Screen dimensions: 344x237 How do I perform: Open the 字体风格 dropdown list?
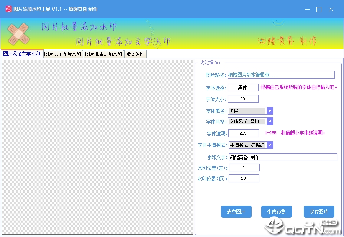(x=270, y=121)
